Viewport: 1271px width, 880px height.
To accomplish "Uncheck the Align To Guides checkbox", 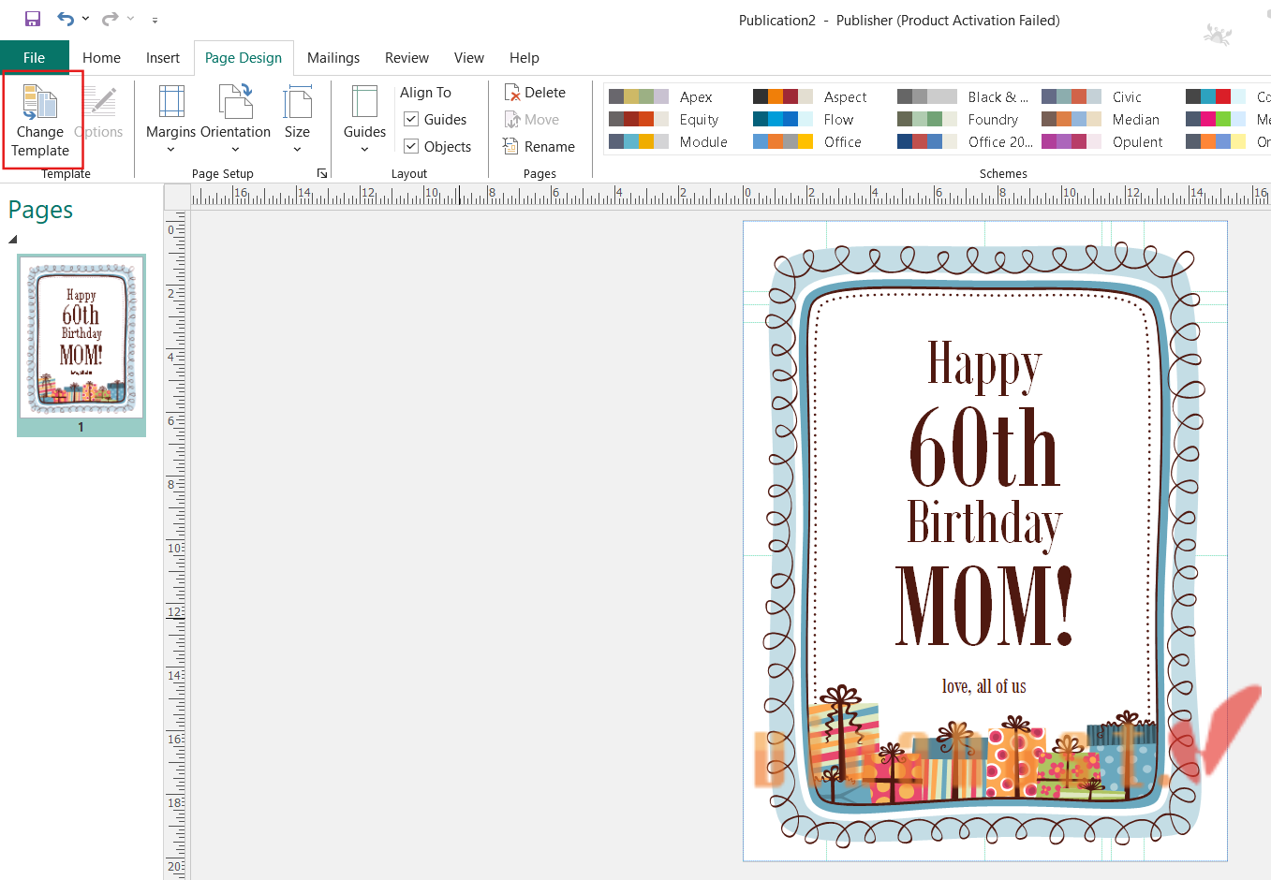I will (411, 120).
